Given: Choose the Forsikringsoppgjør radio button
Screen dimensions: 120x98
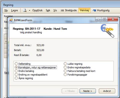Looking at the screenshot, I should (65, 74).
